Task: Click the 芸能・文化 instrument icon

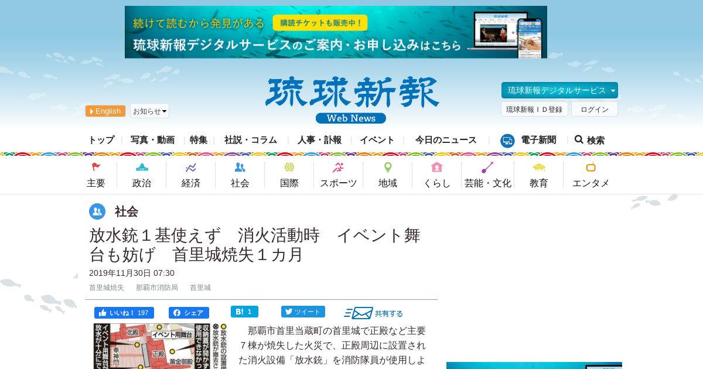Action: click(x=487, y=167)
